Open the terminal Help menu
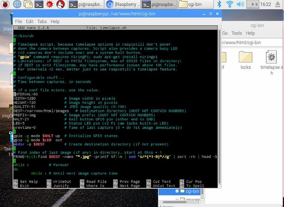Image resolution: width=284 pixels, height=207 pixels. pyautogui.click(x=55, y=22)
